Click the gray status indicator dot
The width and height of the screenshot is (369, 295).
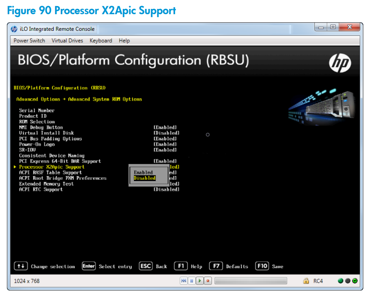(348, 281)
